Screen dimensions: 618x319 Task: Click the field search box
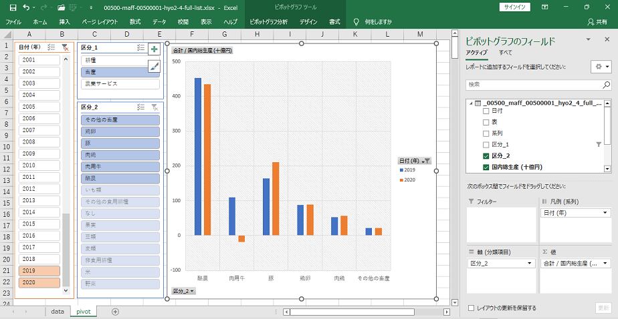point(533,85)
